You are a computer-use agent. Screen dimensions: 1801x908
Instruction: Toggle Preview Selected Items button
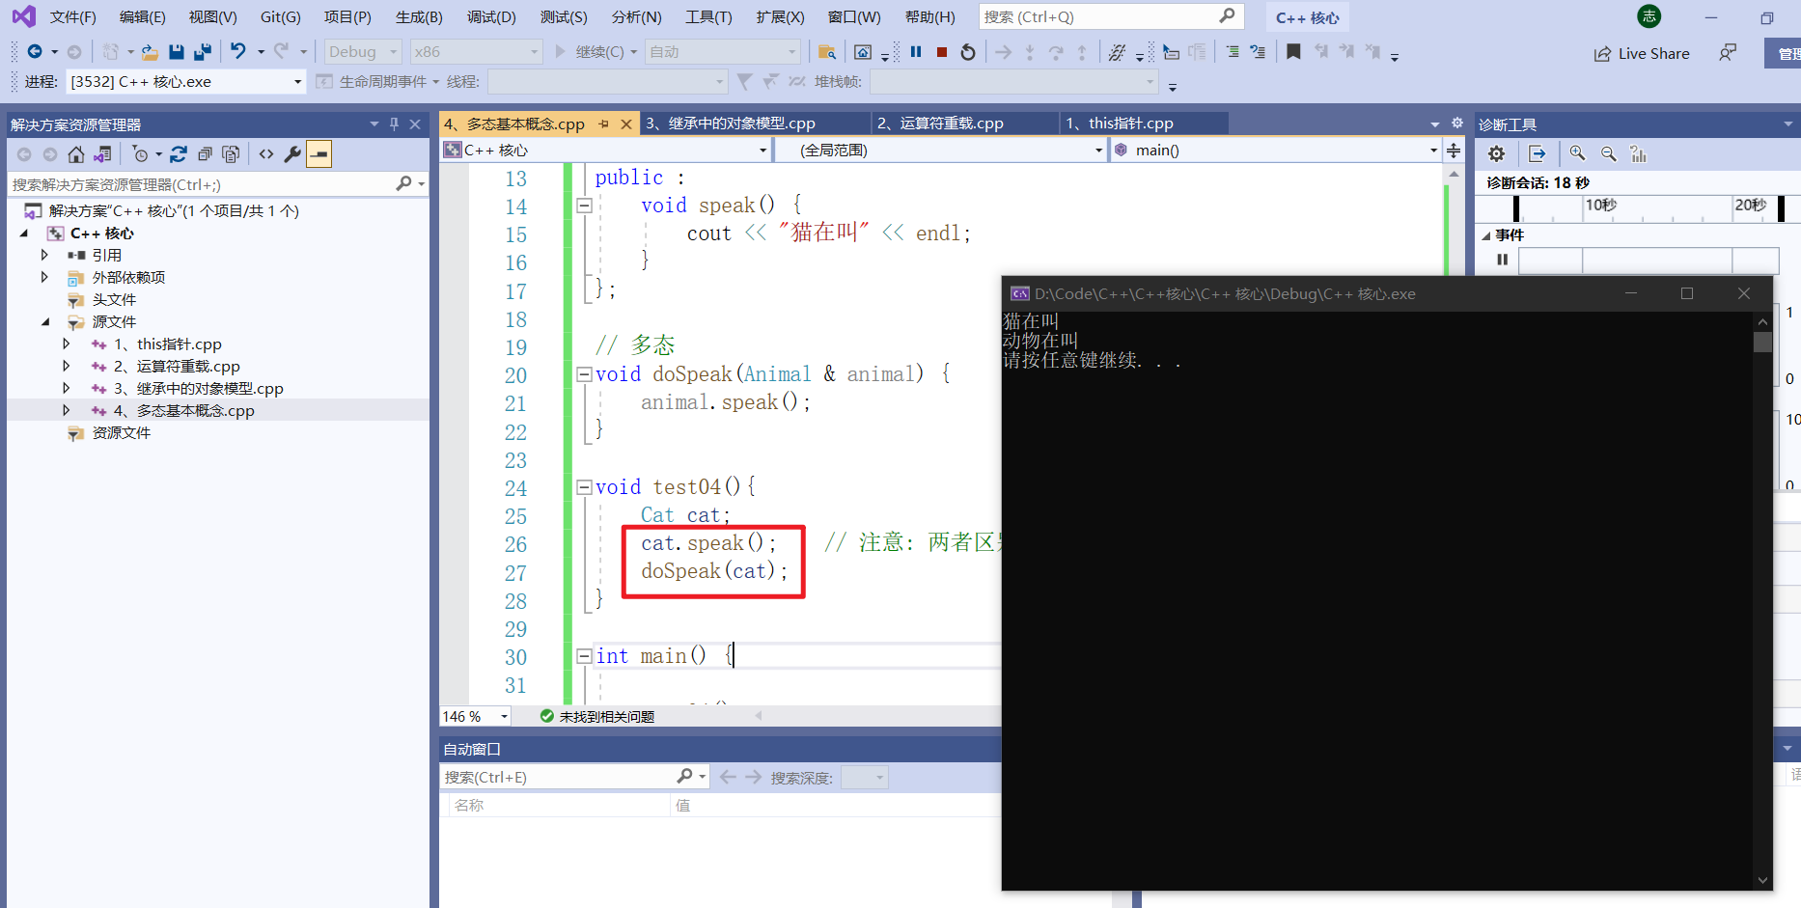(x=319, y=154)
